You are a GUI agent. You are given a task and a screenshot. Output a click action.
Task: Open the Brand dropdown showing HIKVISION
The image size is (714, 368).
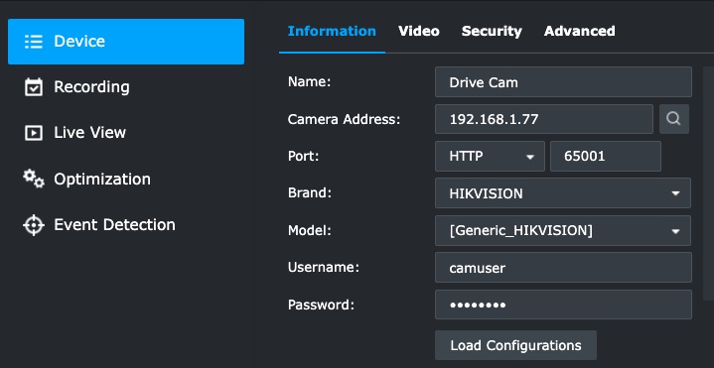(563, 193)
